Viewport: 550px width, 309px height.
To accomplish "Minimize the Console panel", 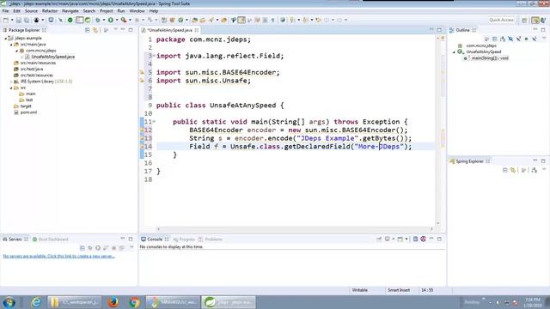I will point(431,239).
